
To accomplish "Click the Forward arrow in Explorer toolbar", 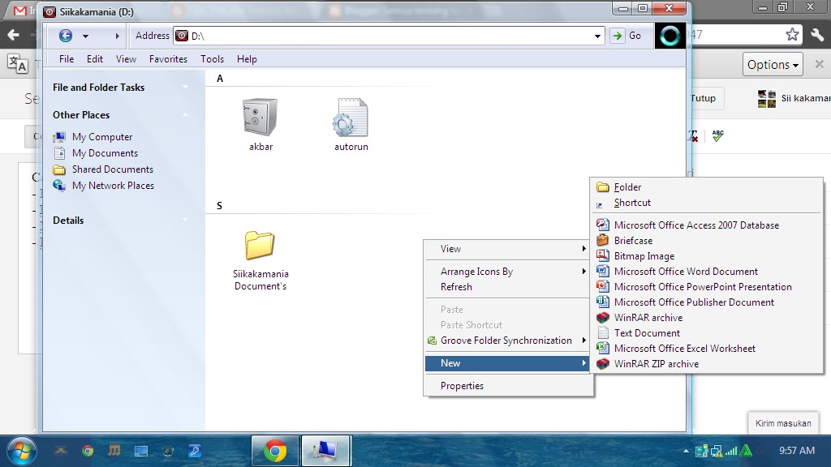I will (x=117, y=36).
